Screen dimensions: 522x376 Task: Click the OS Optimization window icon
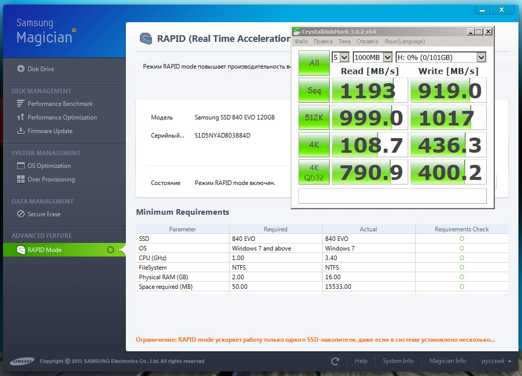point(21,166)
